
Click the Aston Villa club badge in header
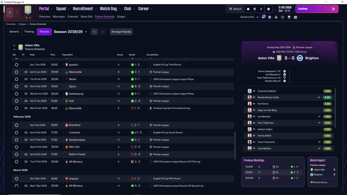(x=28, y=10)
